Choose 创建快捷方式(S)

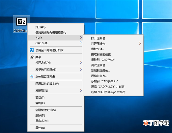point(56,110)
